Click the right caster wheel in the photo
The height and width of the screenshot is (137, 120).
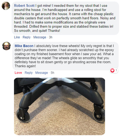point(99,115)
